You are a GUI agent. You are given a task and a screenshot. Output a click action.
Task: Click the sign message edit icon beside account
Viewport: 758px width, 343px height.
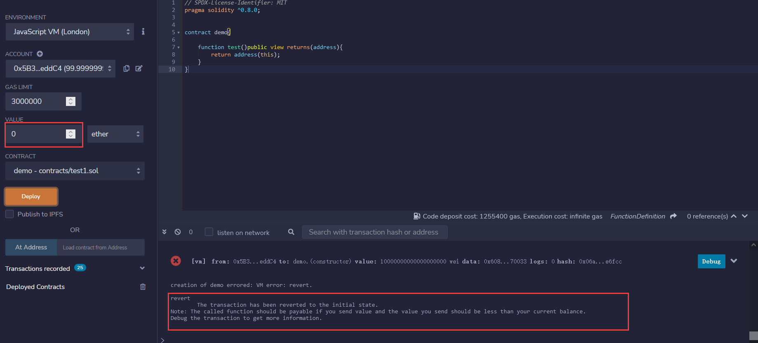(x=139, y=68)
